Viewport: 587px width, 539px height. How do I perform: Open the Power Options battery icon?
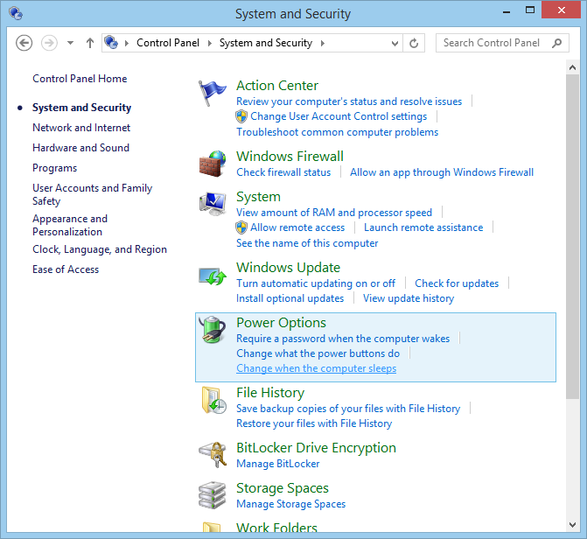(x=213, y=329)
